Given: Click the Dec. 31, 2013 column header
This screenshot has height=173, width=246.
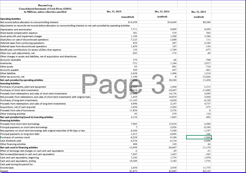Looking at the screenshot, I should pyautogui.click(x=198, y=12).
